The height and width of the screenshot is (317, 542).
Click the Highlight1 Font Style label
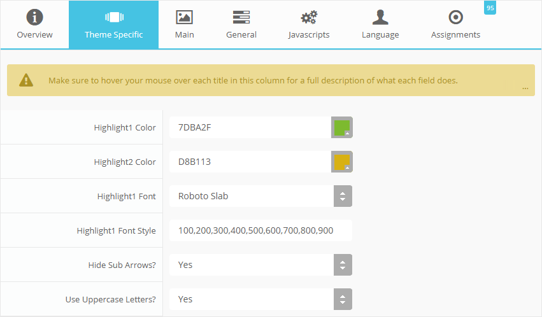coord(116,230)
